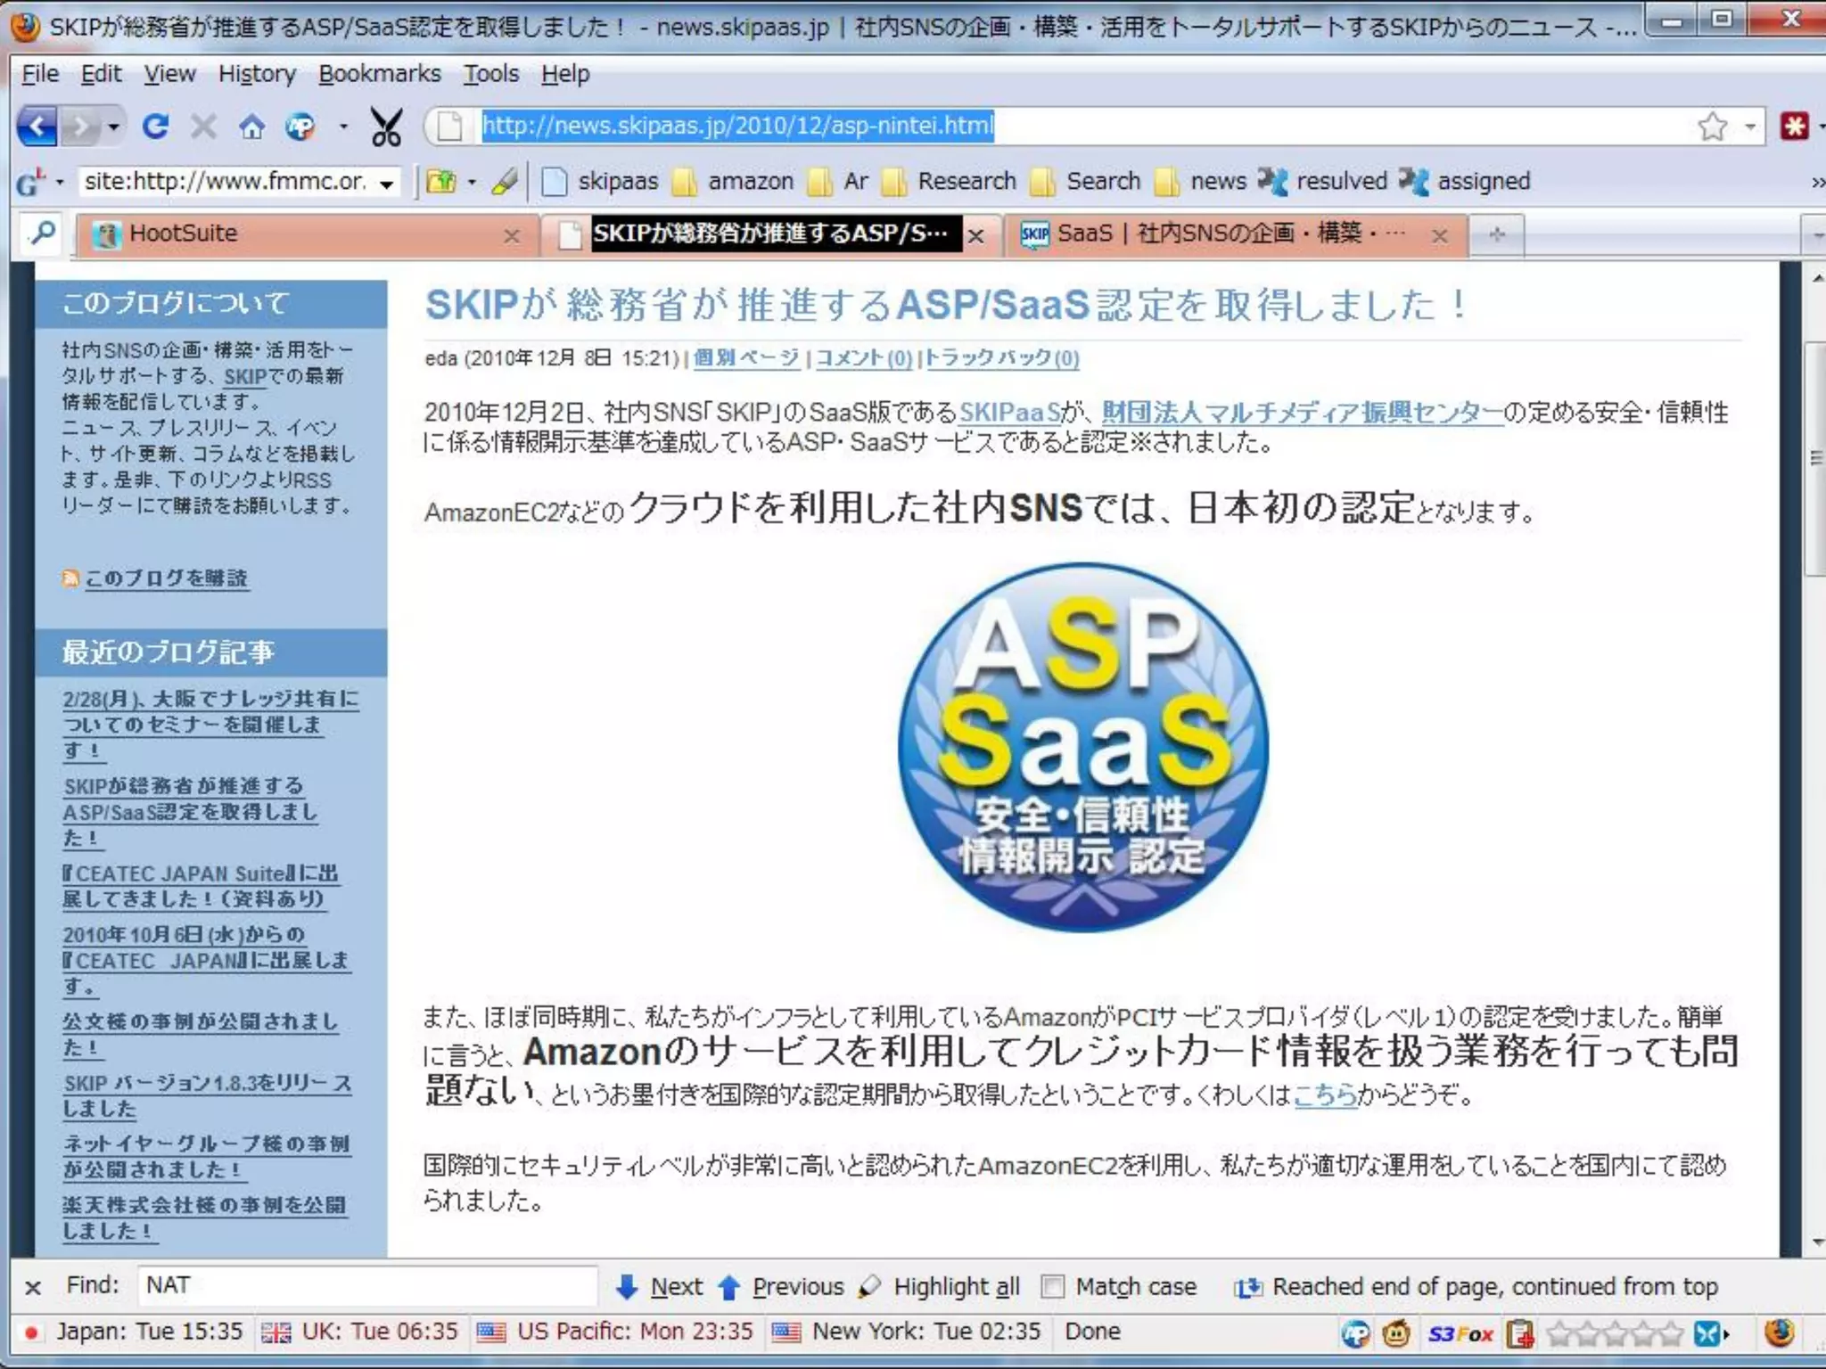Image resolution: width=1826 pixels, height=1369 pixels.
Task: Click Next in the find bar
Action: click(660, 1286)
